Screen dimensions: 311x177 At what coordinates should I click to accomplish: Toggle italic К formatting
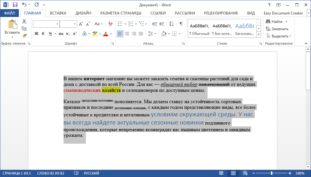click(x=43, y=34)
